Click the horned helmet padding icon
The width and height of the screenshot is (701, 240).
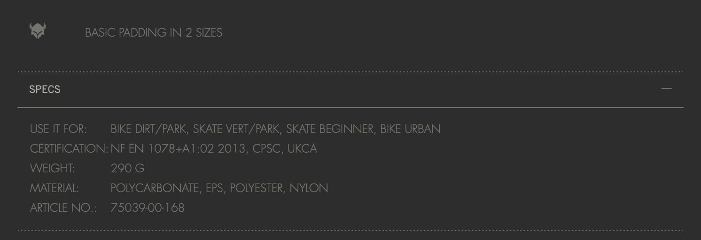[x=38, y=31]
